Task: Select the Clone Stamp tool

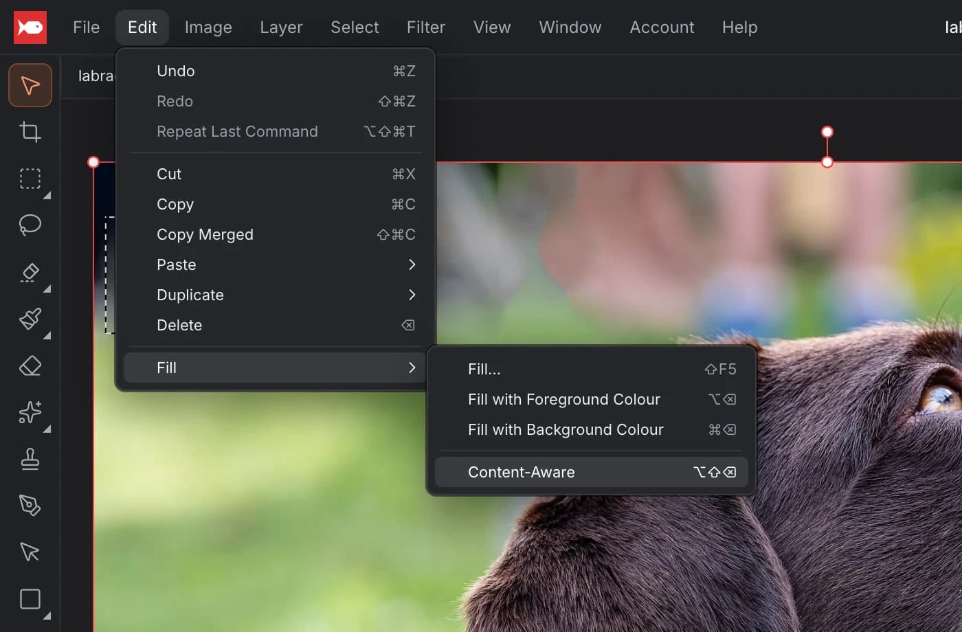Action: coord(30,459)
